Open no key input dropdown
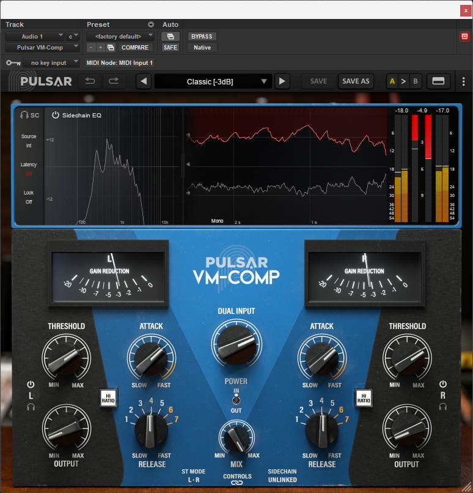Screen dimensions: 473x493 click(51, 63)
